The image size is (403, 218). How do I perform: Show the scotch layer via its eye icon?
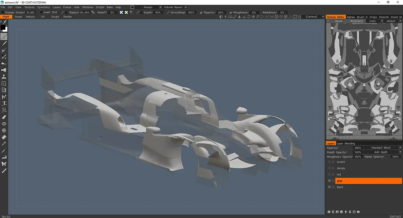329,162
